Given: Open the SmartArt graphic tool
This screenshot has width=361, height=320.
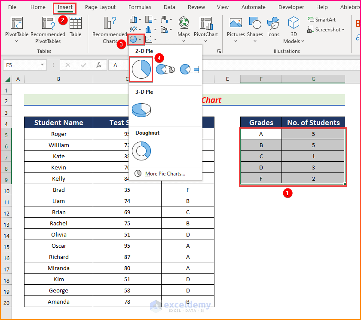Looking at the screenshot, I should point(322,19).
